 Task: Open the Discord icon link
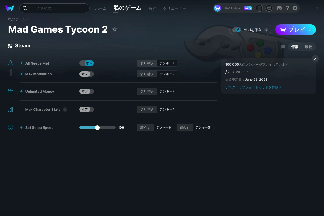[x=279, y=8]
